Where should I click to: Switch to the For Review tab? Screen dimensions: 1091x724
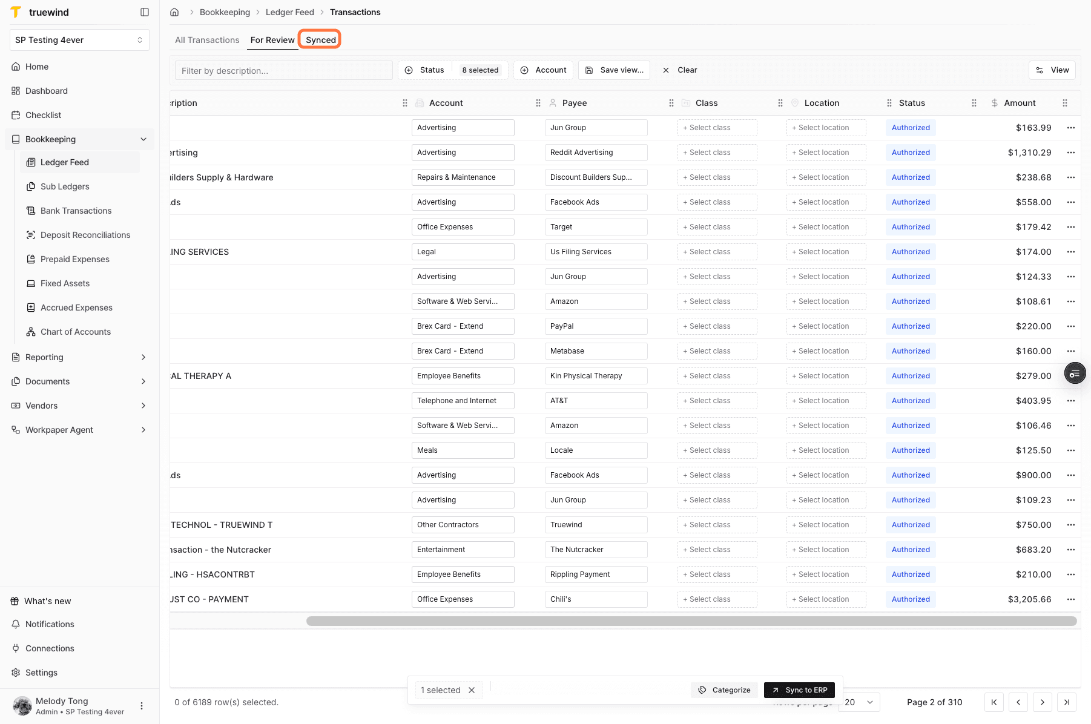click(272, 40)
